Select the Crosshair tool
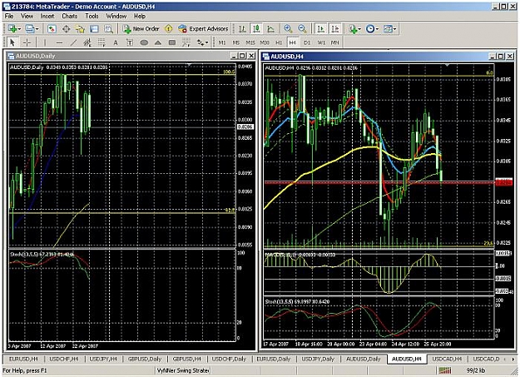This screenshot has width=520, height=377. pyautogui.click(x=27, y=42)
